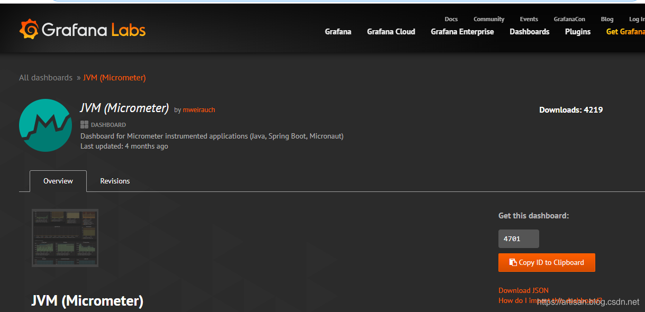This screenshot has height=312, width=645.
Task: Open the Community link
Action: click(489, 19)
